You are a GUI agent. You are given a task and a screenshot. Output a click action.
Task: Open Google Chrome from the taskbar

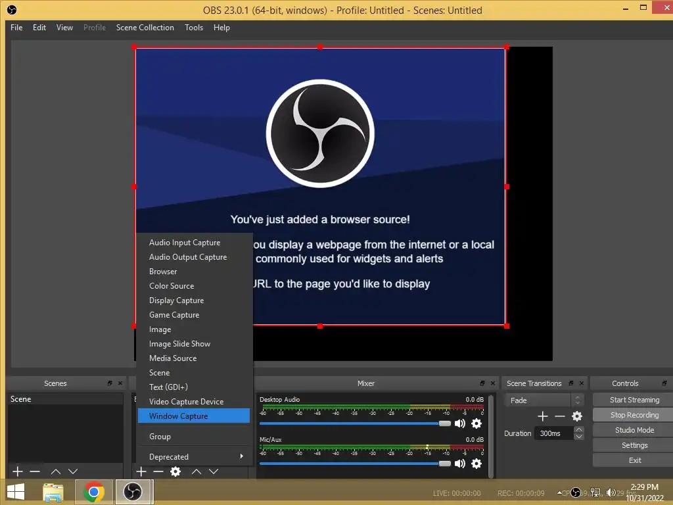93,492
